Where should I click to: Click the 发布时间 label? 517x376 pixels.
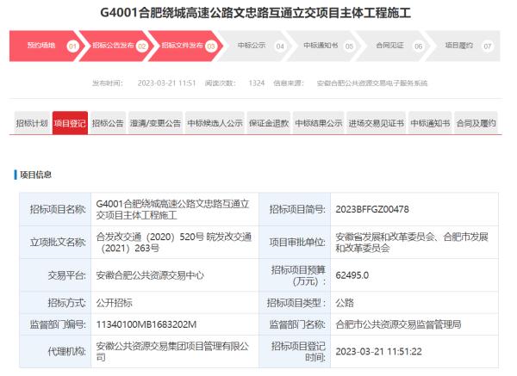(108, 83)
